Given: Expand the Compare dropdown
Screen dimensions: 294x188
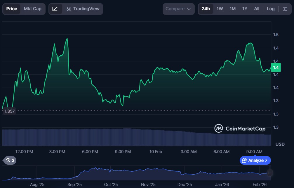Looking at the screenshot, I should point(178,9).
